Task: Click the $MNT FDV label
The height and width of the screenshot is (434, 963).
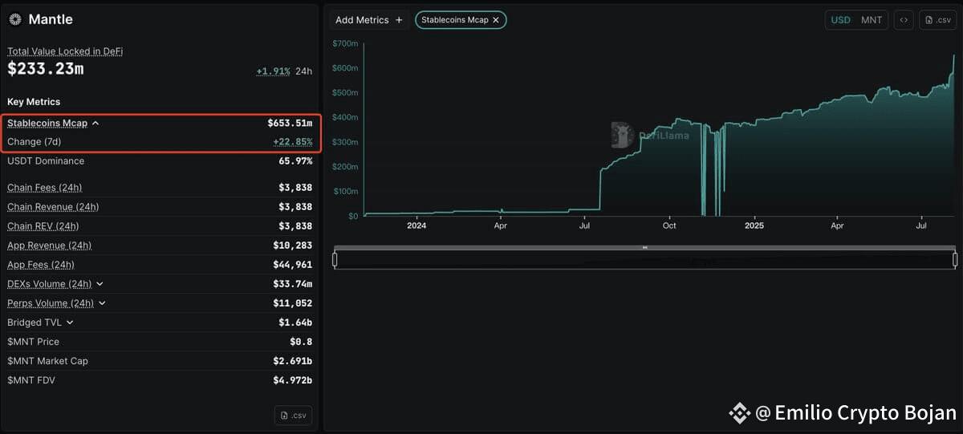Action: (x=31, y=380)
